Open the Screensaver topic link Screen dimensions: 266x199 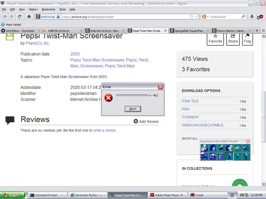[92, 66]
